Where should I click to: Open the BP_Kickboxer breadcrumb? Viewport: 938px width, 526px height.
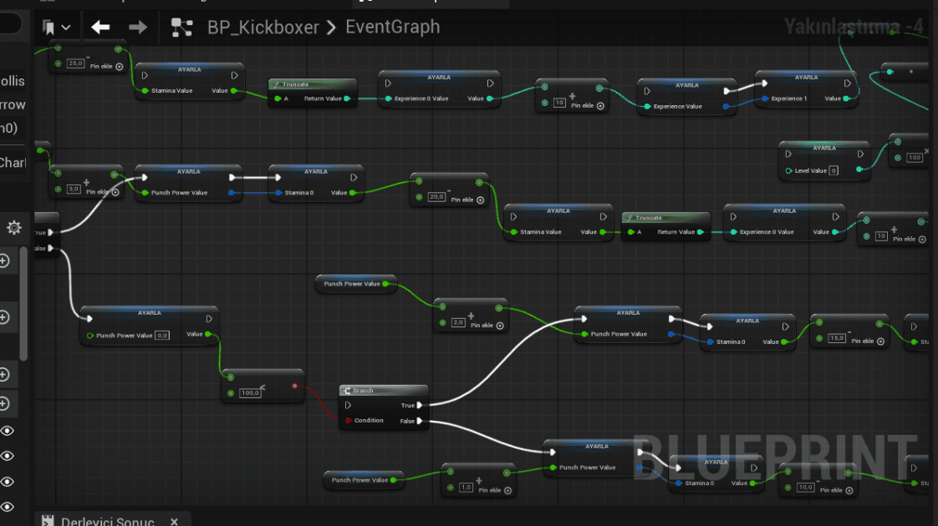263,28
